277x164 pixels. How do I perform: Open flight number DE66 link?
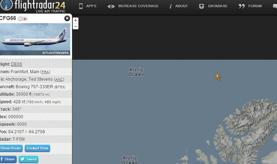(x=16, y=64)
